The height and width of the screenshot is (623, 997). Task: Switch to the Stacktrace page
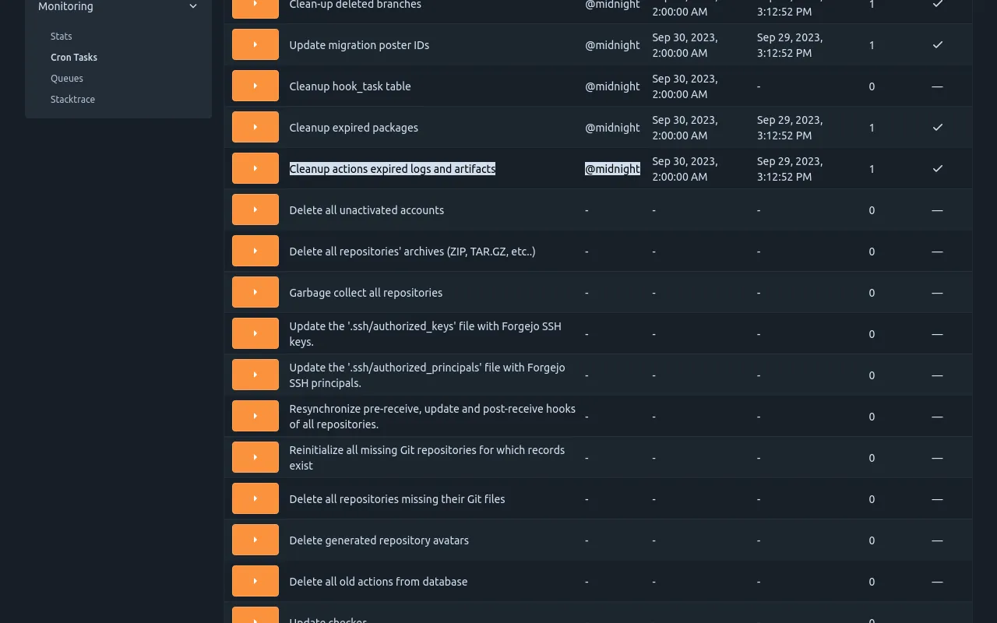tap(72, 99)
